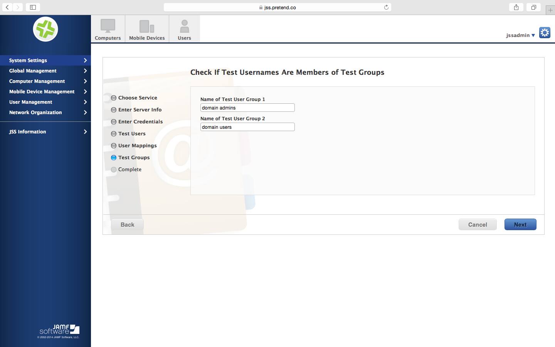555x347 pixels.
Task: Click the JAMF Casper Suite logo
Action: 45,29
